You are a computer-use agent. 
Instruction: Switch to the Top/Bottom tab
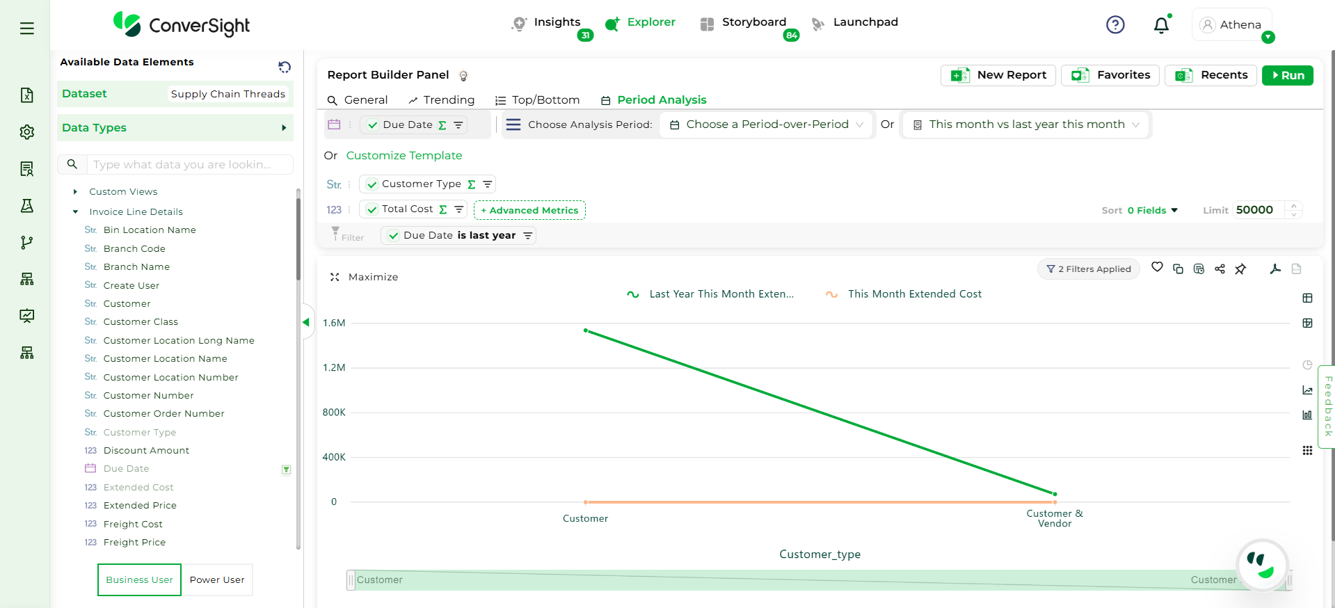tap(537, 100)
